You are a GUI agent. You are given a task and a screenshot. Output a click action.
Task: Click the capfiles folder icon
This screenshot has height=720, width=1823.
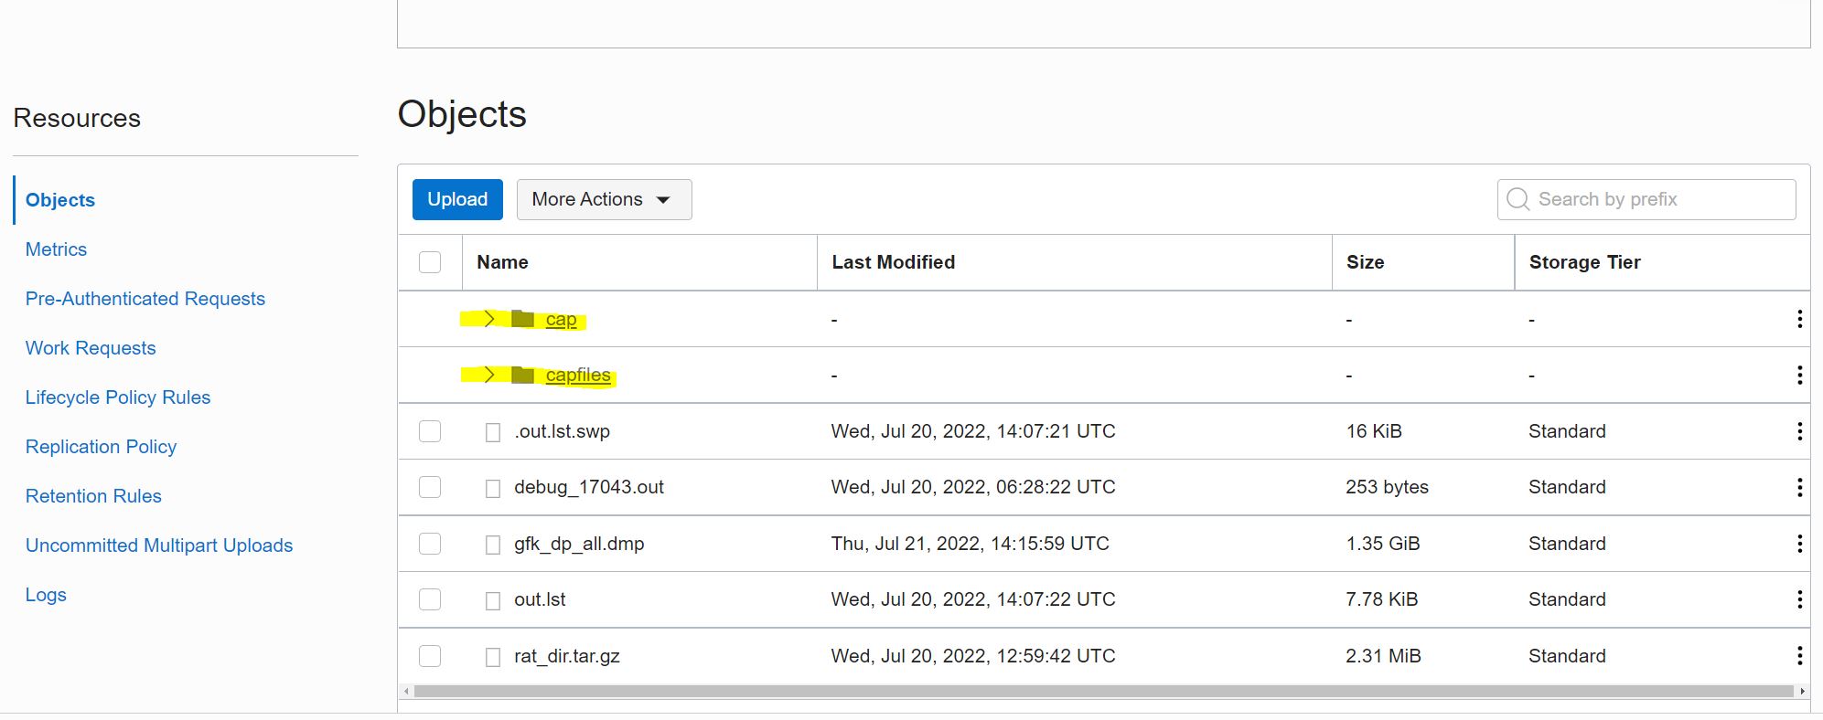(x=522, y=375)
